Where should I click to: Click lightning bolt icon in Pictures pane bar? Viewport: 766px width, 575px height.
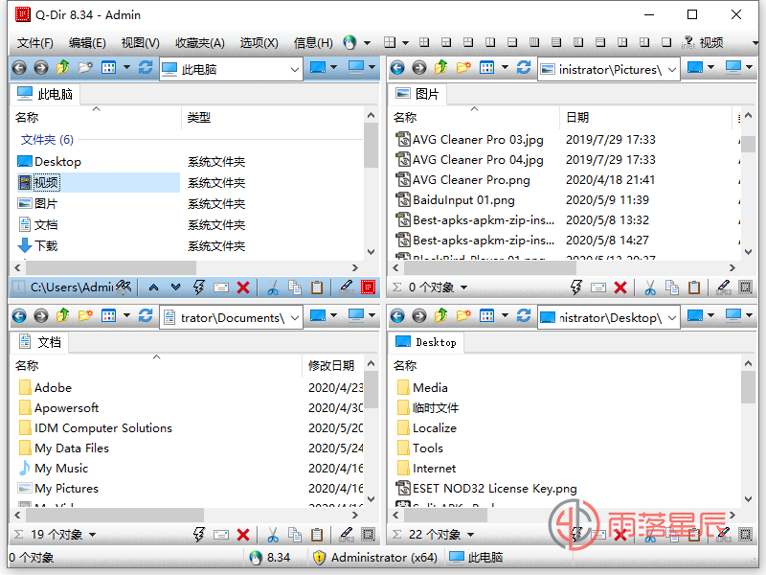coord(576,287)
